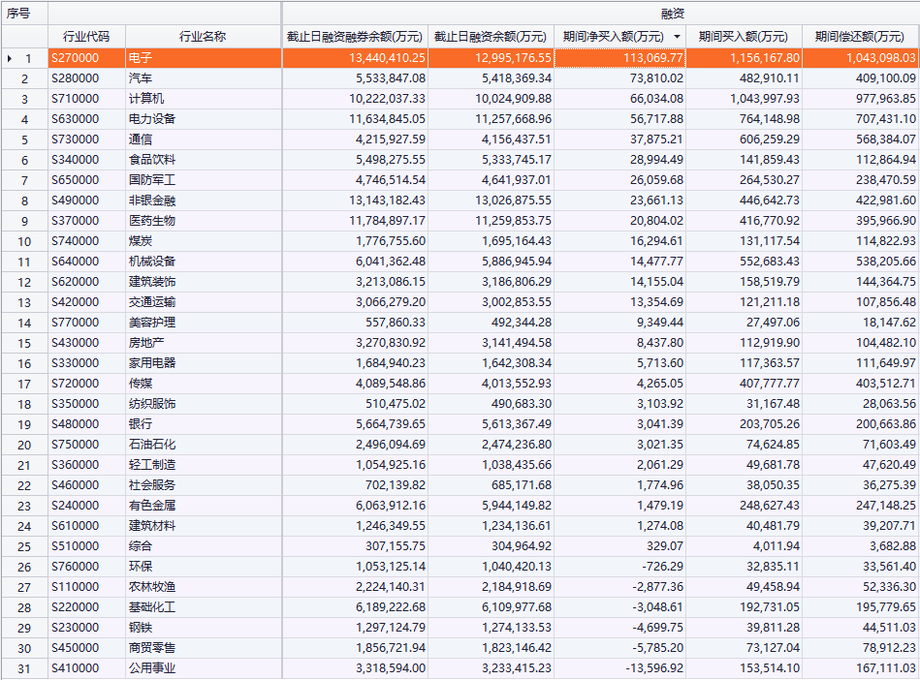Click the 期间偿还额(万元) column header
Screen dimensions: 920x680
[x=860, y=37]
